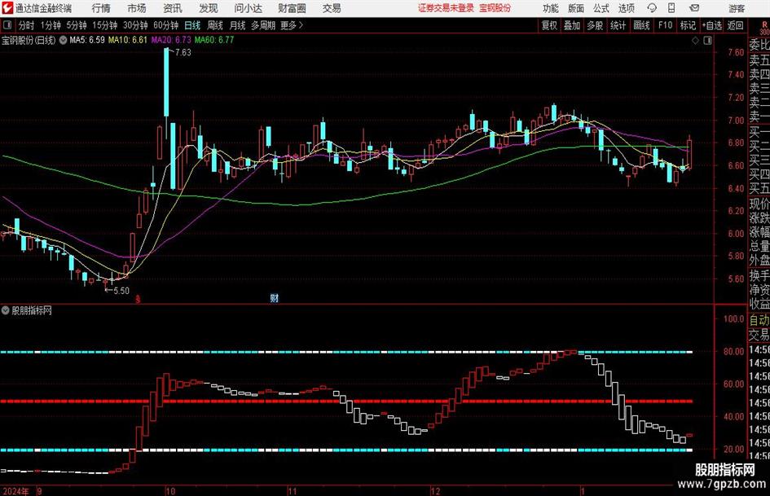Switch to 1分钟 chart period

50,25
